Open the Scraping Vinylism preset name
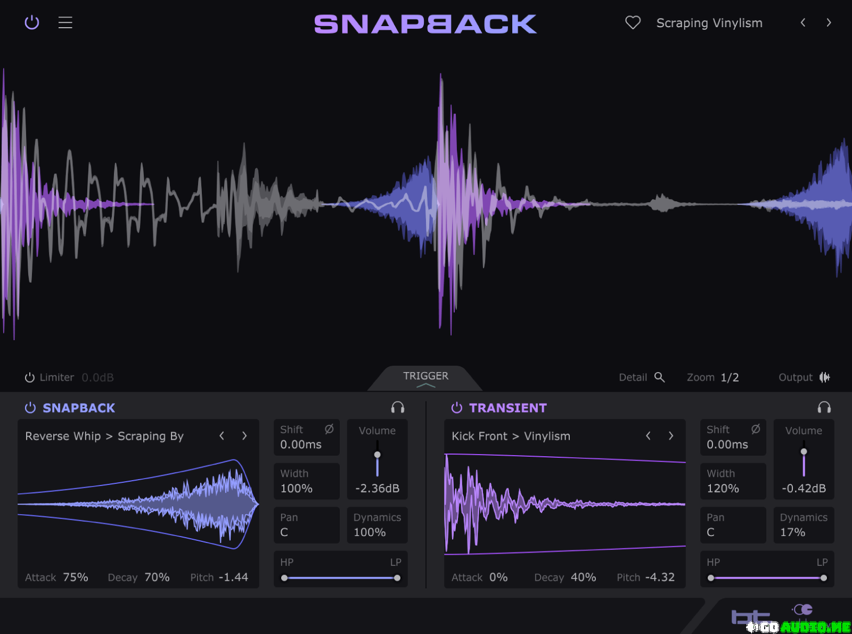 [x=709, y=23]
